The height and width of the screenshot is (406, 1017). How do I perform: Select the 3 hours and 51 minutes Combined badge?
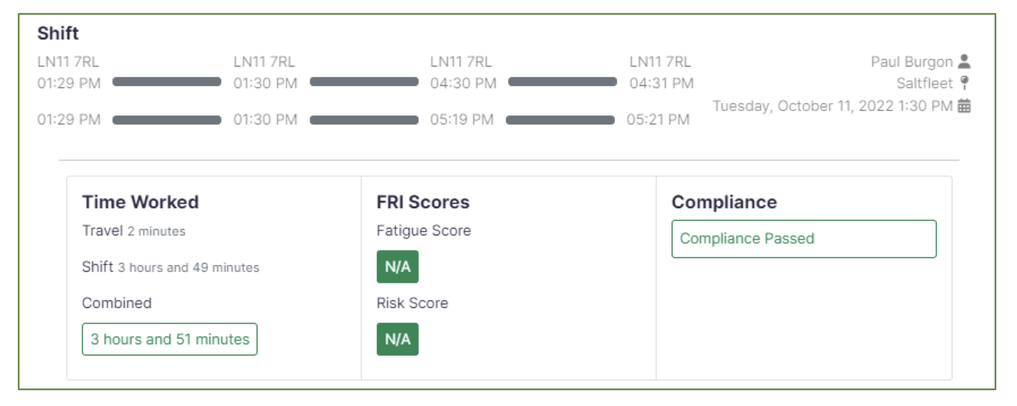[x=169, y=339]
